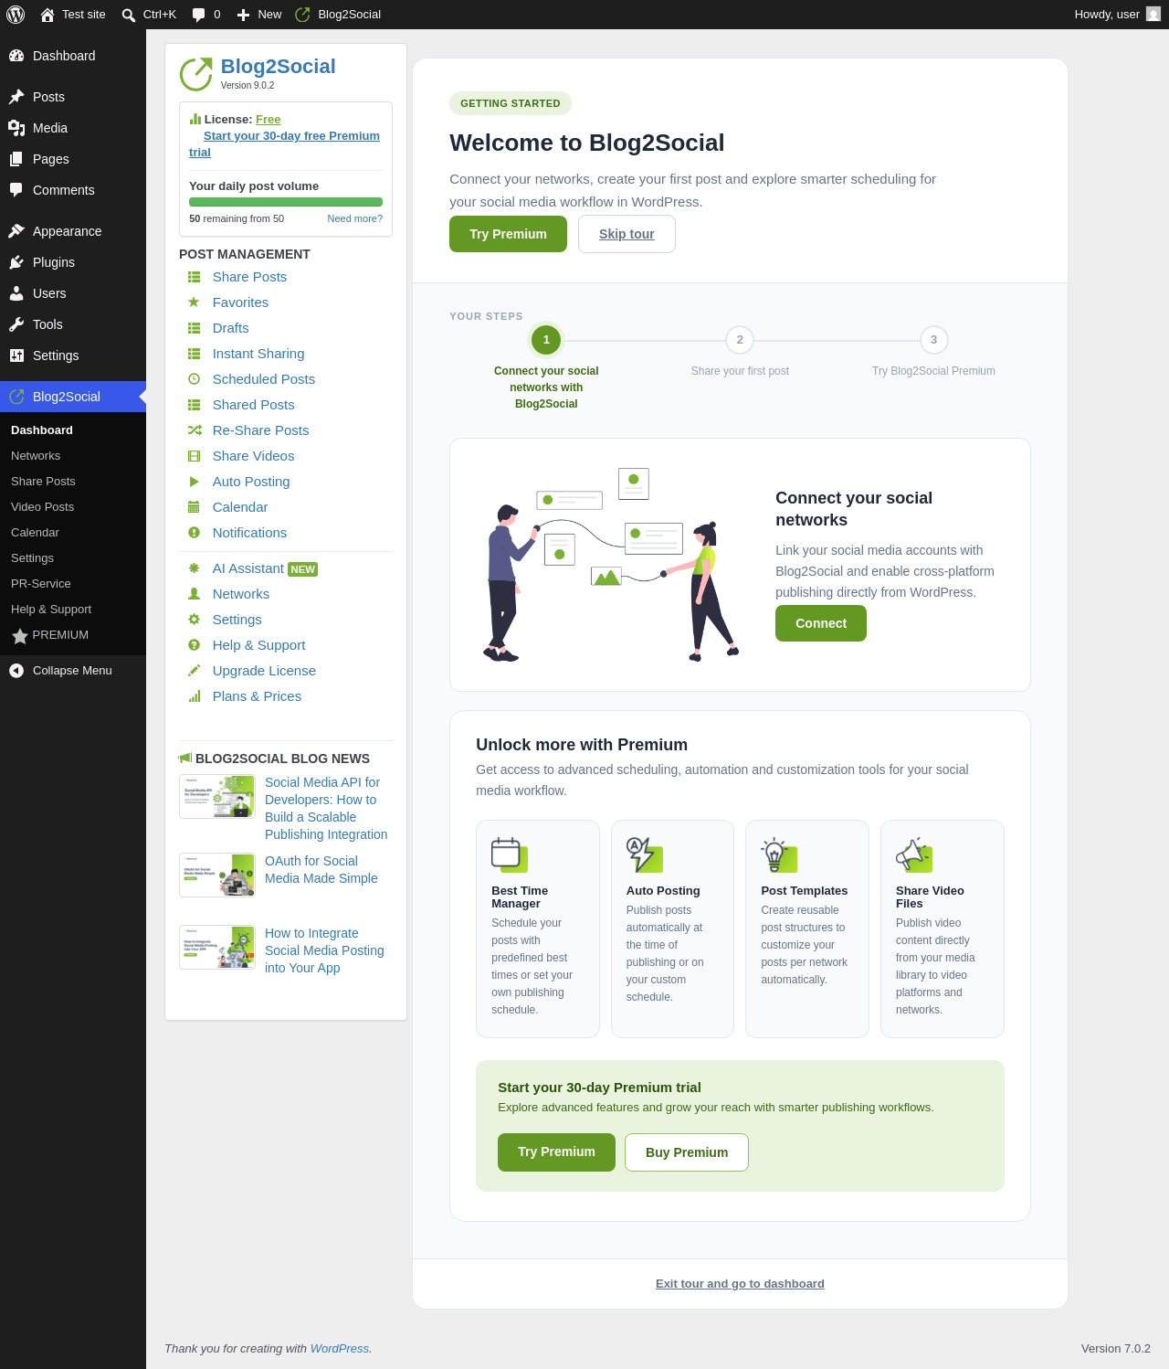Click the Networks person icon in plugin panel
This screenshot has width=1169, height=1369.
[194, 594]
